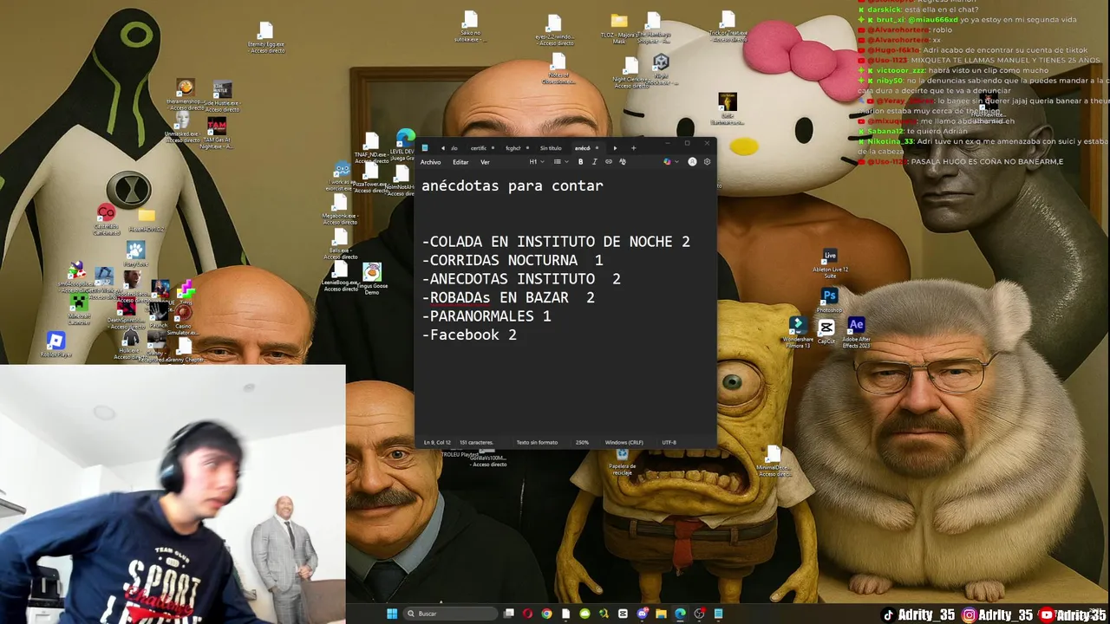Open CapCut from the taskbar
1110x624 pixels.
[623, 614]
